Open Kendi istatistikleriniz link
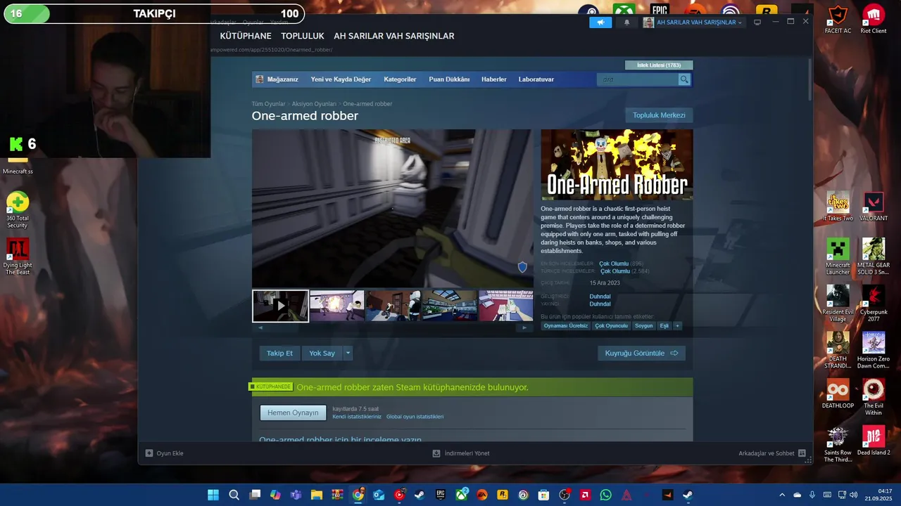This screenshot has width=901, height=506. point(357,417)
